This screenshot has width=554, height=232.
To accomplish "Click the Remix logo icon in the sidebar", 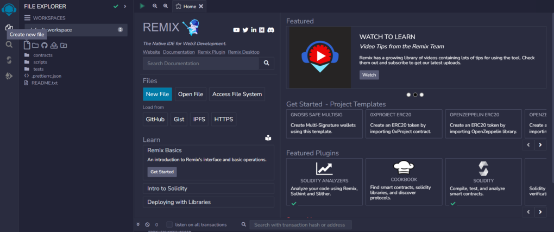I will [9, 9].
